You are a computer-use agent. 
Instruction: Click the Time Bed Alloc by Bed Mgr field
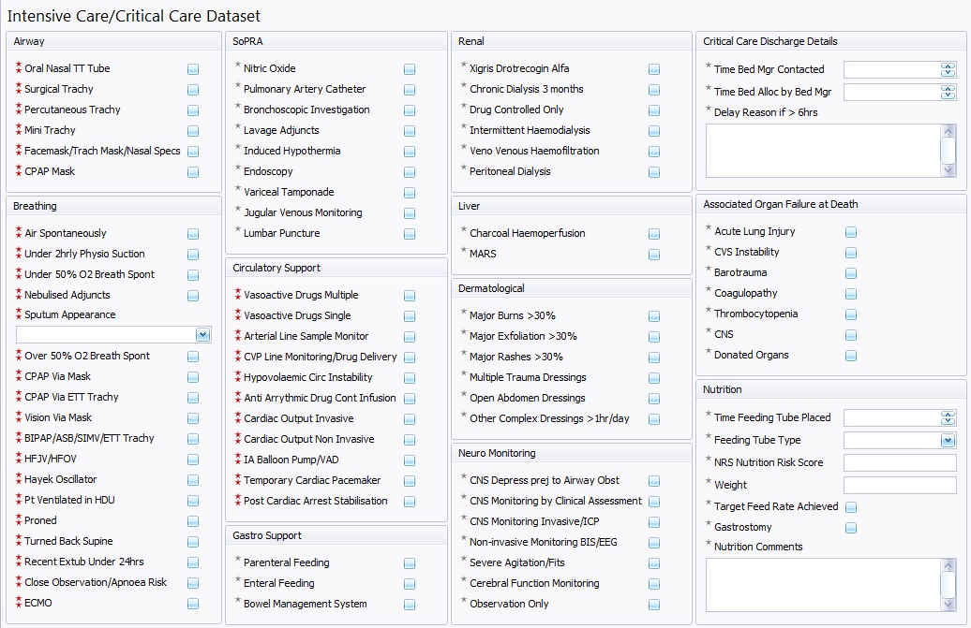tap(891, 92)
